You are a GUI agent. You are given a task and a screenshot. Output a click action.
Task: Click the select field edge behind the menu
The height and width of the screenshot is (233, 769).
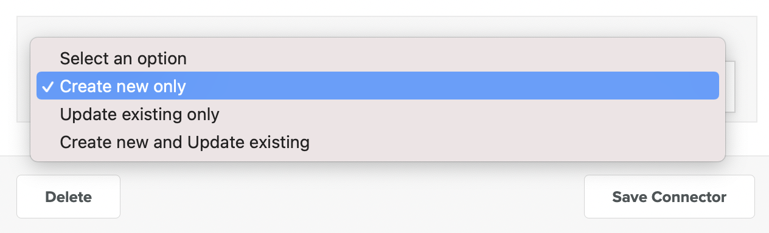click(x=731, y=86)
